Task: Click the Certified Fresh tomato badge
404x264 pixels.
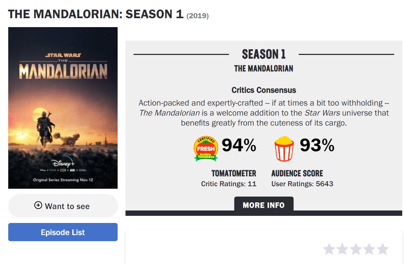Action: [206, 148]
